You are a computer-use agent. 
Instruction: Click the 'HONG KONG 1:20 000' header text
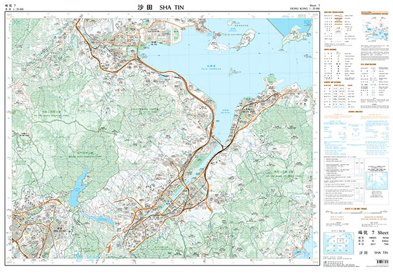[305, 8]
